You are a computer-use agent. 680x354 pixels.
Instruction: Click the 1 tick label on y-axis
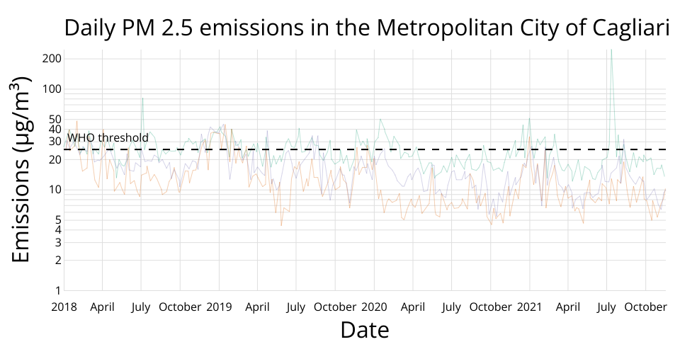(x=57, y=290)
